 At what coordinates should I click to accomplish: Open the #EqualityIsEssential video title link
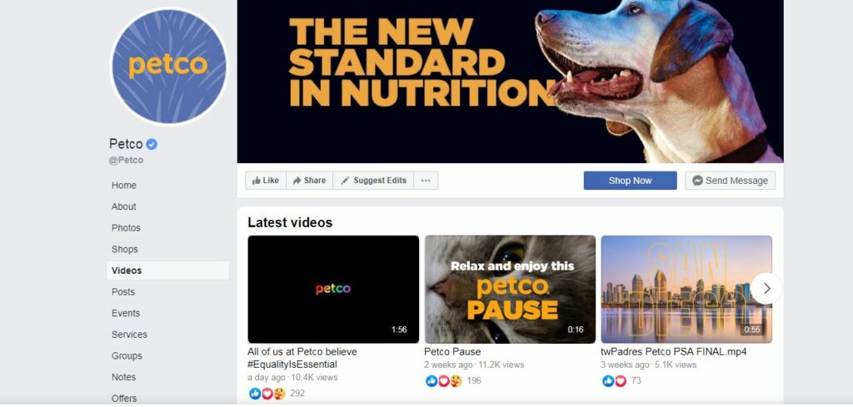point(302,358)
